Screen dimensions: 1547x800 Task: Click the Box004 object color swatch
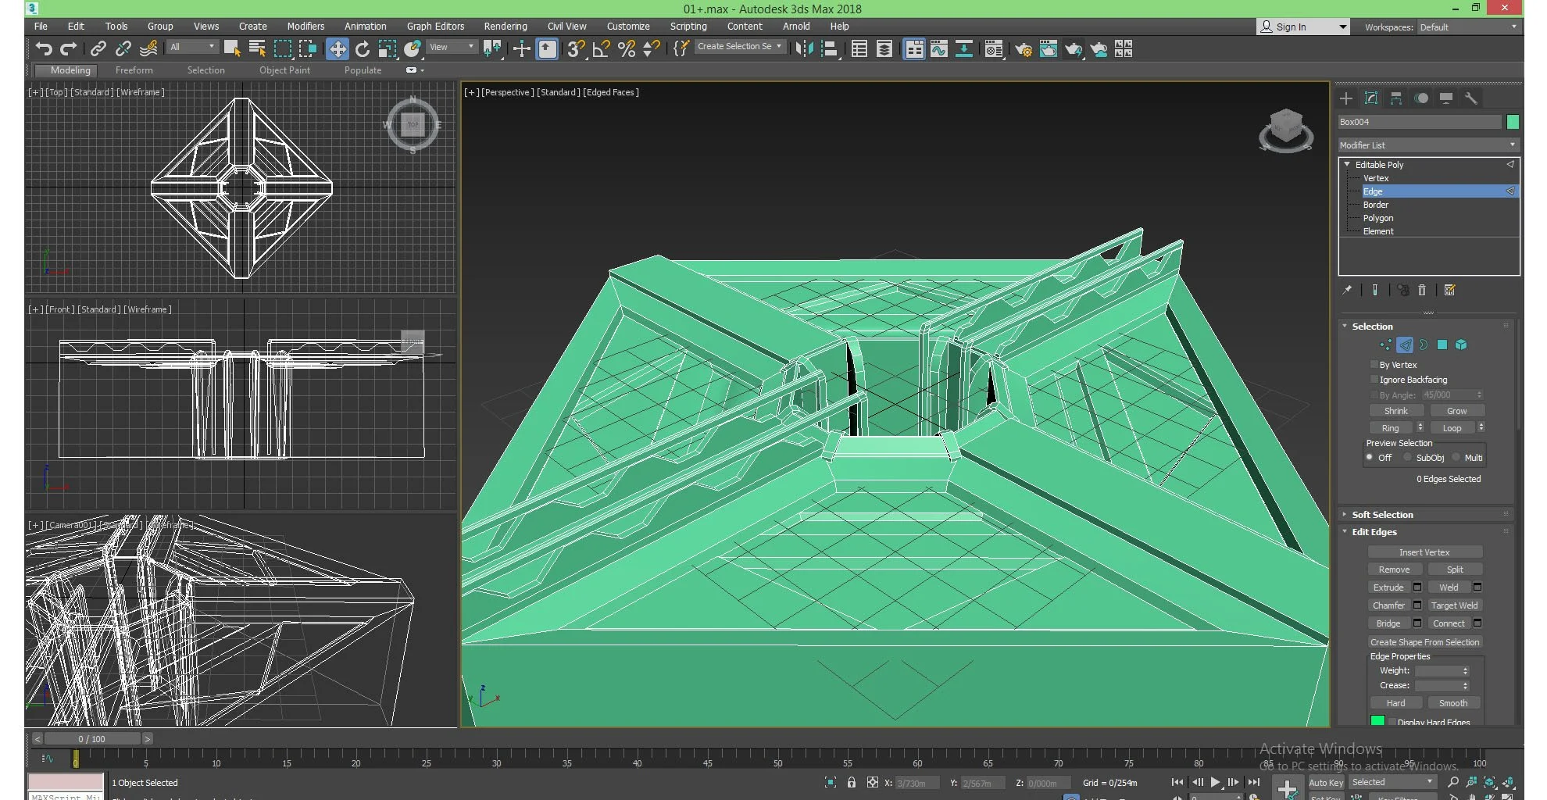click(1513, 122)
